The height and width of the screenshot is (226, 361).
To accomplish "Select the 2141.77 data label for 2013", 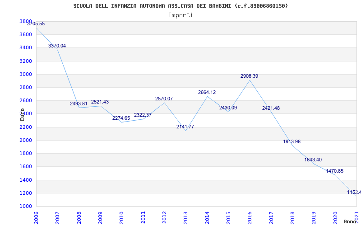I will pos(185,127).
